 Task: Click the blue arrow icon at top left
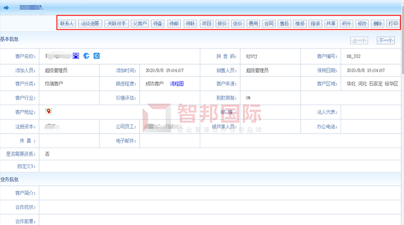[6, 8]
